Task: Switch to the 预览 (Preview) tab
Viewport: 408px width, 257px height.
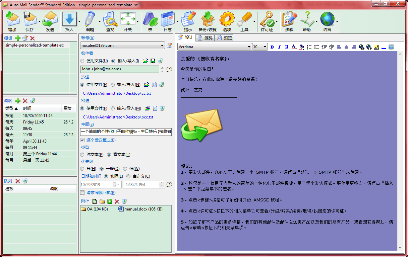Action: (225, 38)
